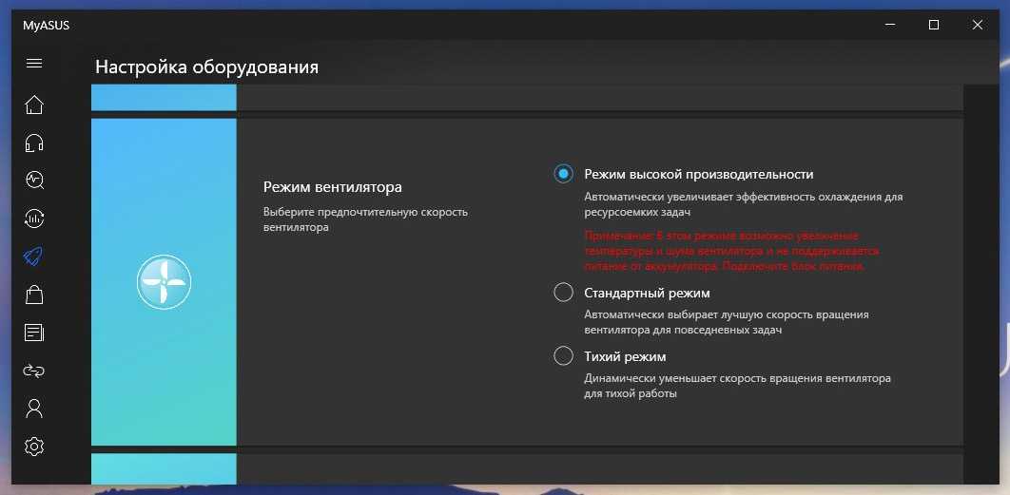Open the user account icon
This screenshot has width=1010, height=495.
[x=34, y=409]
